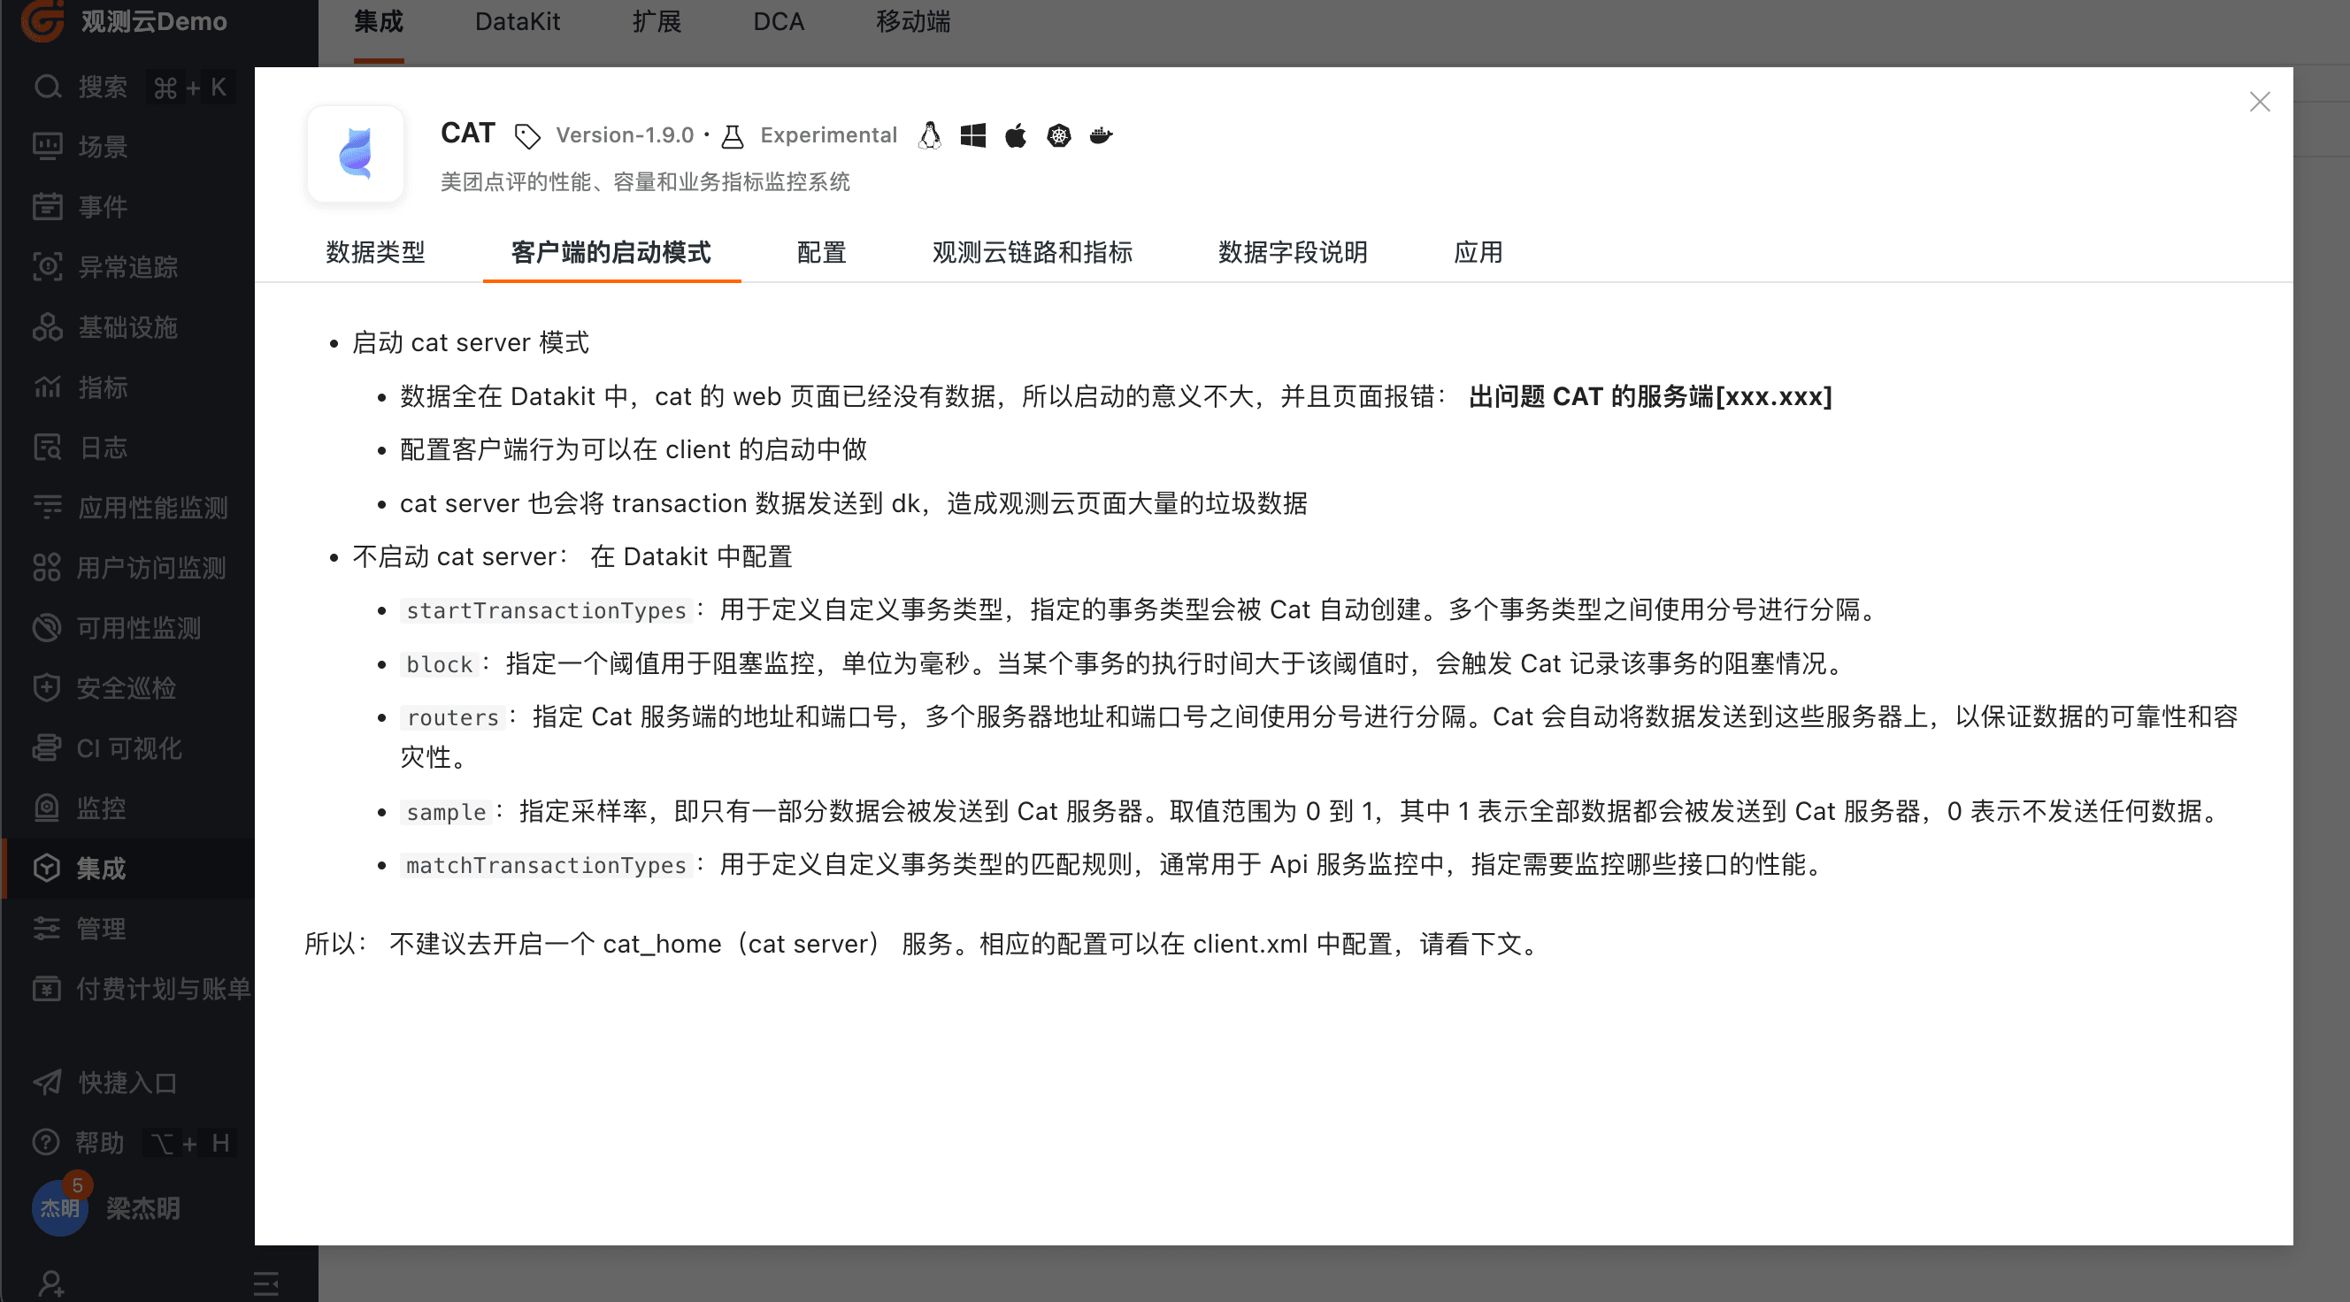
Task: Open 应用性能监测 from sidebar
Action: (152, 508)
